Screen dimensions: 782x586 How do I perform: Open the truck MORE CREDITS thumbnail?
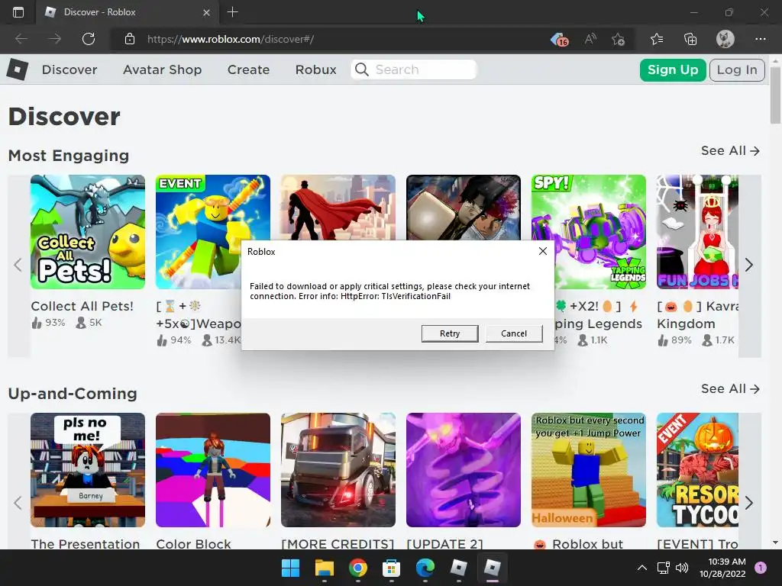[x=338, y=470]
